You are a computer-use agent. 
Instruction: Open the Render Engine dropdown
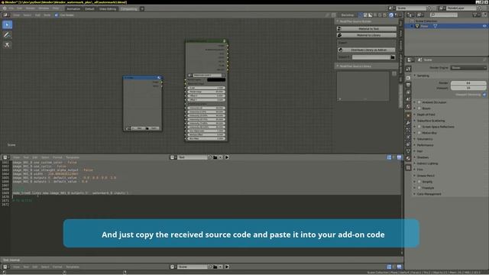click(x=468, y=68)
